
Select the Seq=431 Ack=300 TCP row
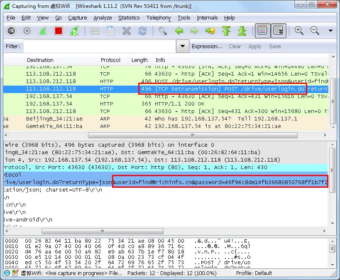tap(166, 111)
